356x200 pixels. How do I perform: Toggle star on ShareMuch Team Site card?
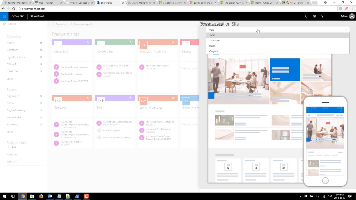click(x=173, y=42)
